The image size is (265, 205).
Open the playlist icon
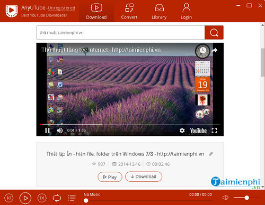(72, 198)
